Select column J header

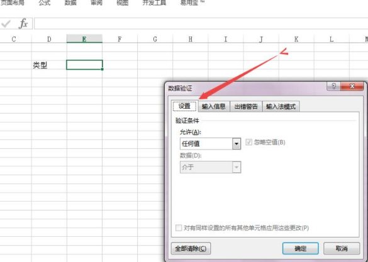click(x=261, y=39)
